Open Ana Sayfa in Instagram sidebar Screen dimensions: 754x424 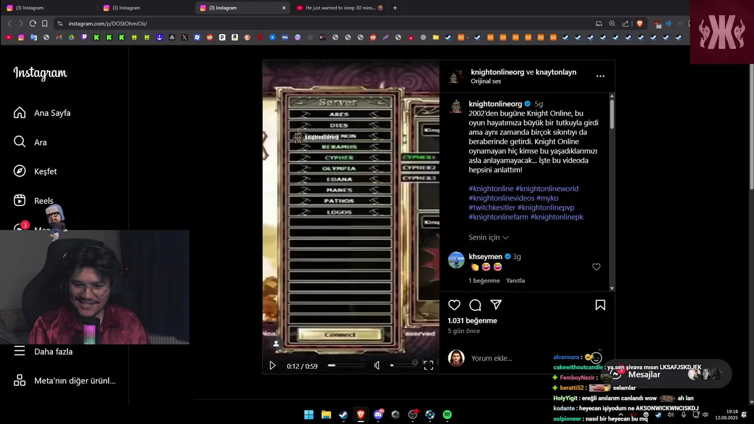click(x=42, y=113)
